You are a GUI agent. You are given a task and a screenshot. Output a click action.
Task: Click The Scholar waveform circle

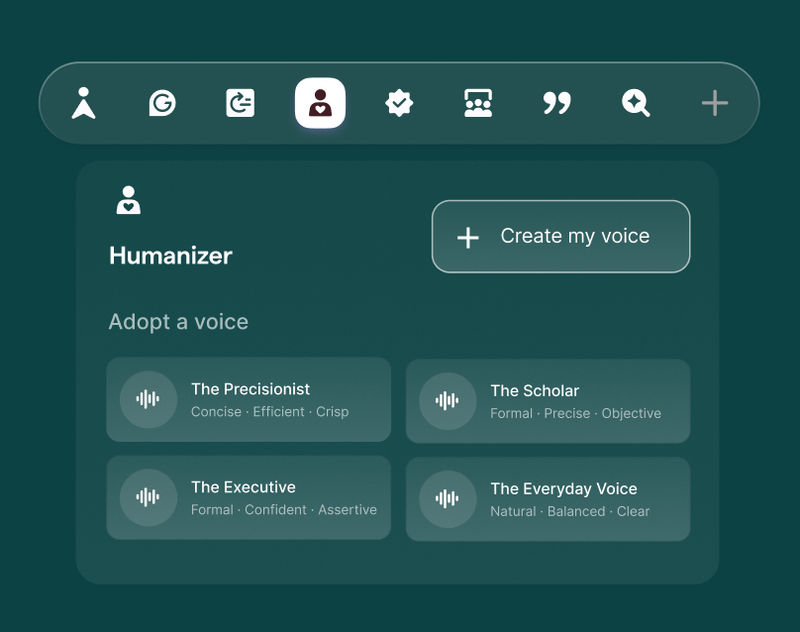[x=448, y=401]
